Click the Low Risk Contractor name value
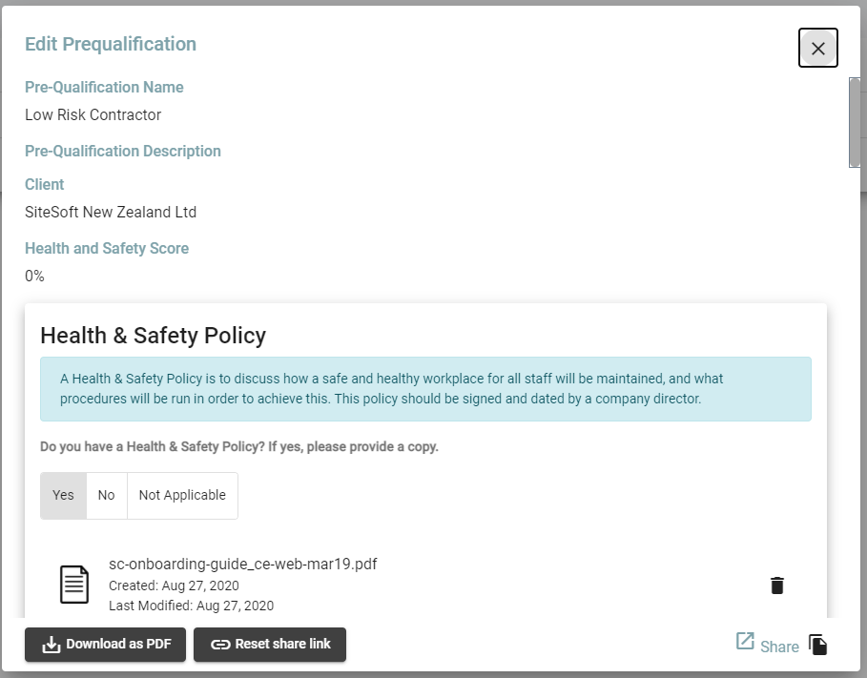 pyautogui.click(x=93, y=114)
